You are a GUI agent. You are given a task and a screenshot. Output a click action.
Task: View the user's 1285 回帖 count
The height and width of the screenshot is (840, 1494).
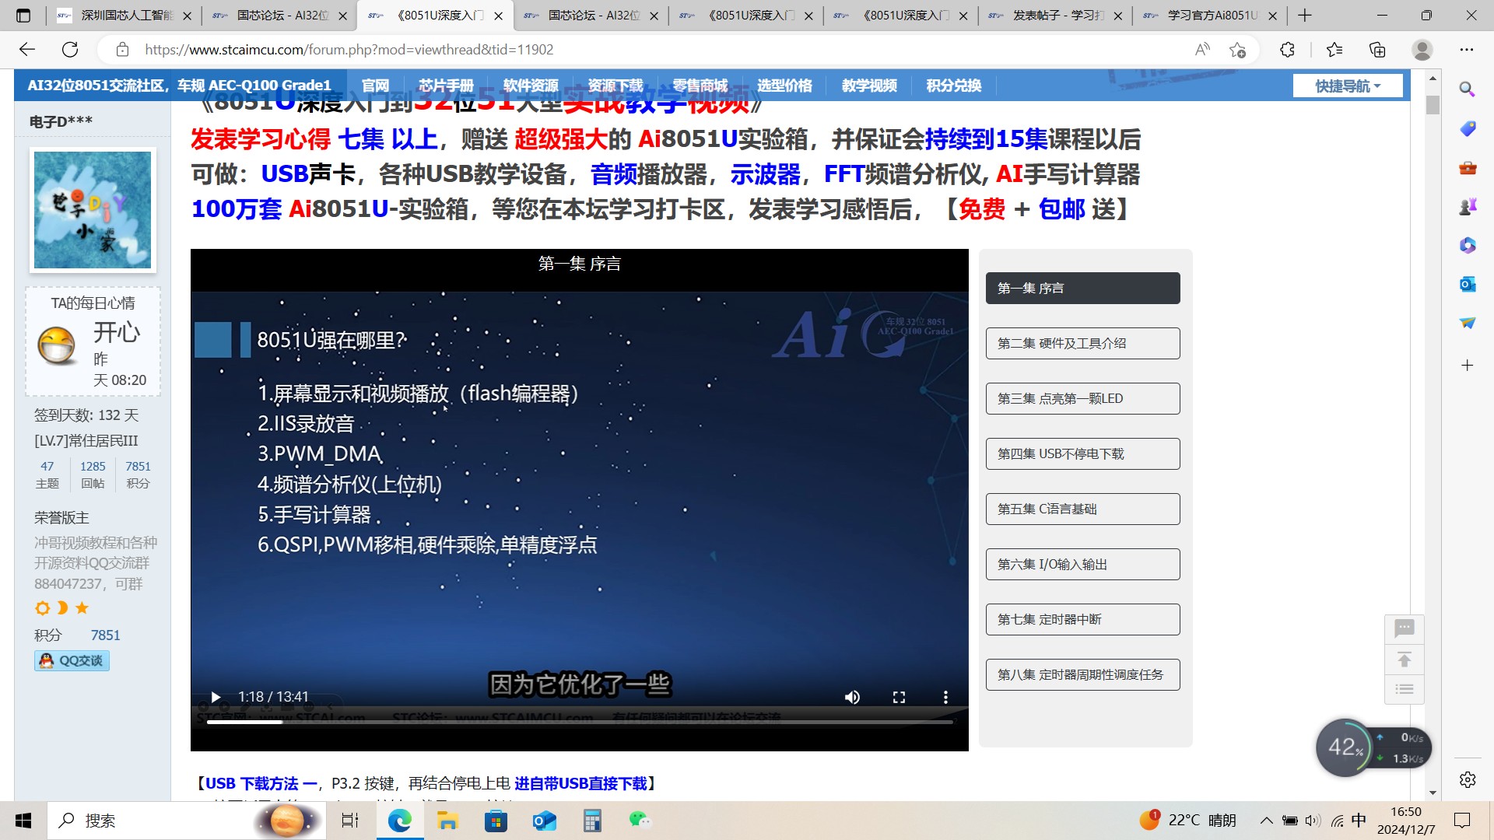[x=93, y=474]
